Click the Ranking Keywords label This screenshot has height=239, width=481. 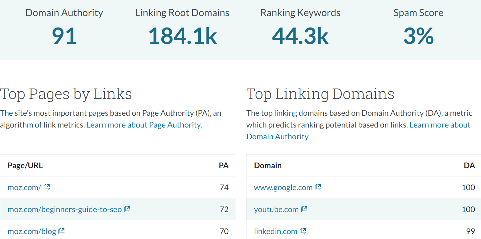click(300, 13)
